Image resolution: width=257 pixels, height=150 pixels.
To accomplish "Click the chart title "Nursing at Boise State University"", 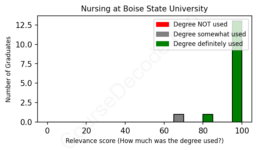I will point(144,8).
